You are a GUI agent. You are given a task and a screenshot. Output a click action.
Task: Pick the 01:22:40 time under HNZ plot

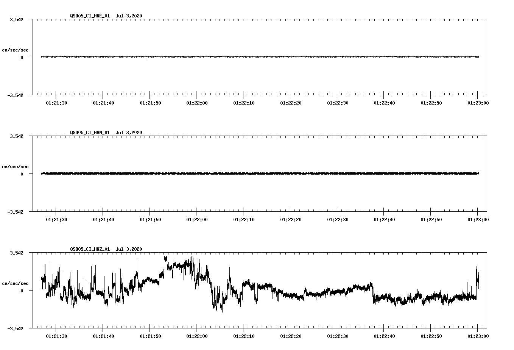tap(384, 336)
